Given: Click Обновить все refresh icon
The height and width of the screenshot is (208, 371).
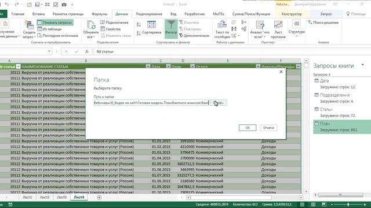Looking at the screenshot, I should (x=91, y=29).
